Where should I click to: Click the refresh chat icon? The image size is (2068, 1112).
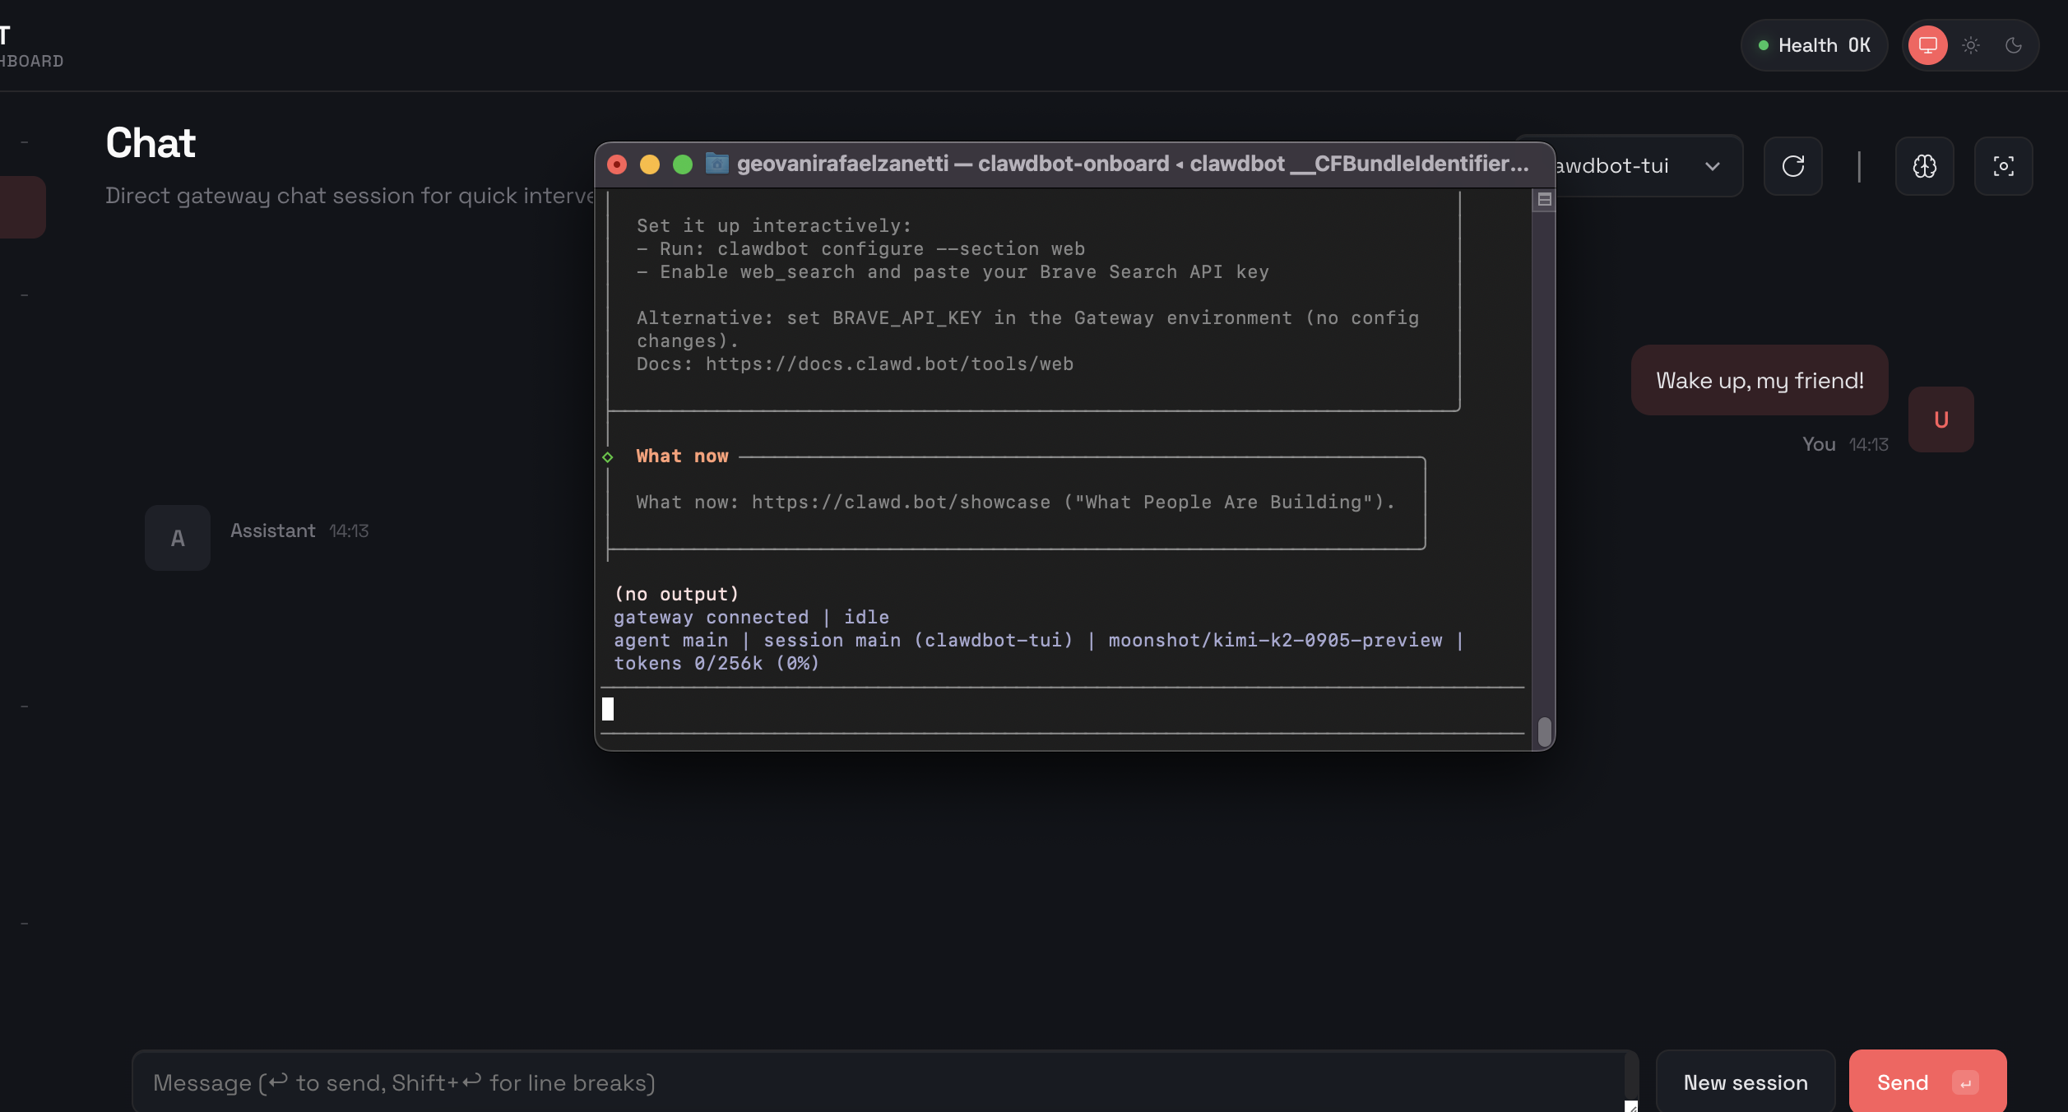(x=1792, y=166)
